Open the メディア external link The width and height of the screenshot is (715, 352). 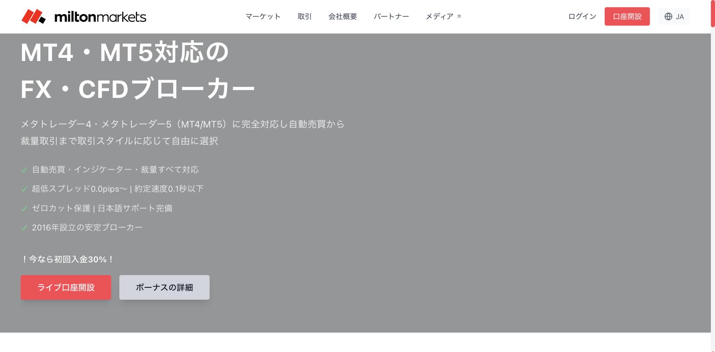point(443,16)
